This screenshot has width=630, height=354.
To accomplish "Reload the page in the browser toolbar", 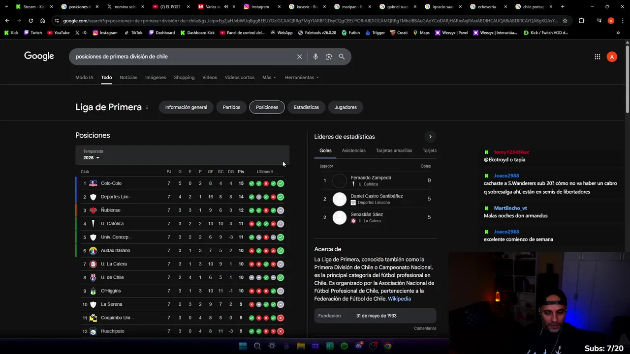I will point(31,21).
